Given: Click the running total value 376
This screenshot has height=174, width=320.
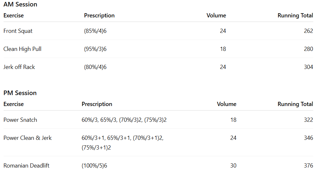Looking at the screenshot, I should (308, 166).
